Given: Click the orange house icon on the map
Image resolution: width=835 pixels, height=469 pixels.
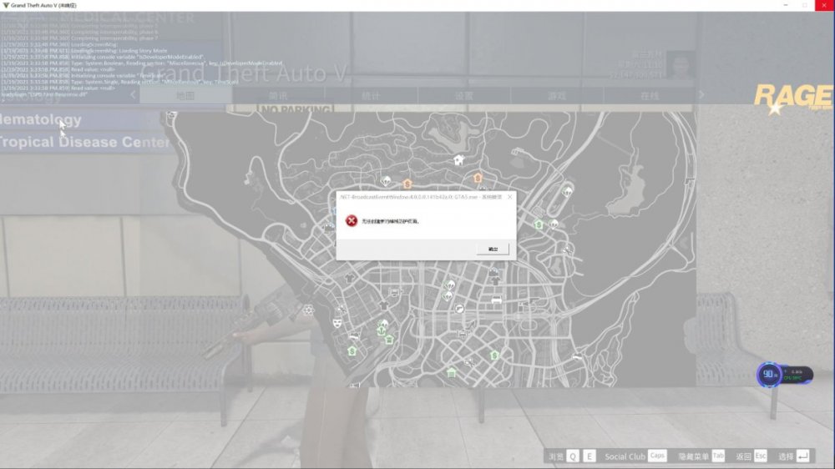Looking at the screenshot, I should (478, 178).
